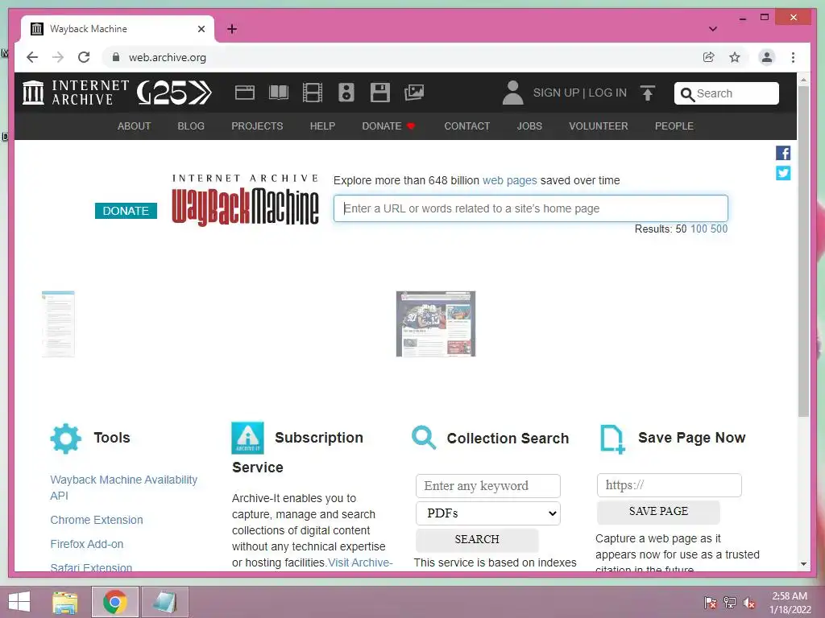Focus the Wayback URL search field
825x618 pixels.
tap(530, 208)
